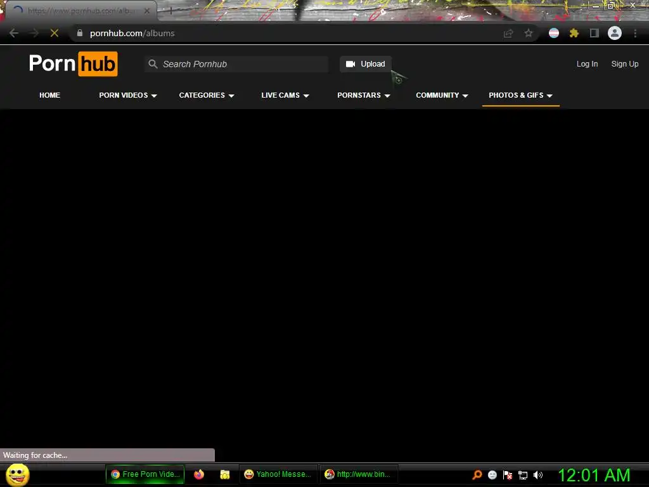Click the Log In link

click(587, 64)
